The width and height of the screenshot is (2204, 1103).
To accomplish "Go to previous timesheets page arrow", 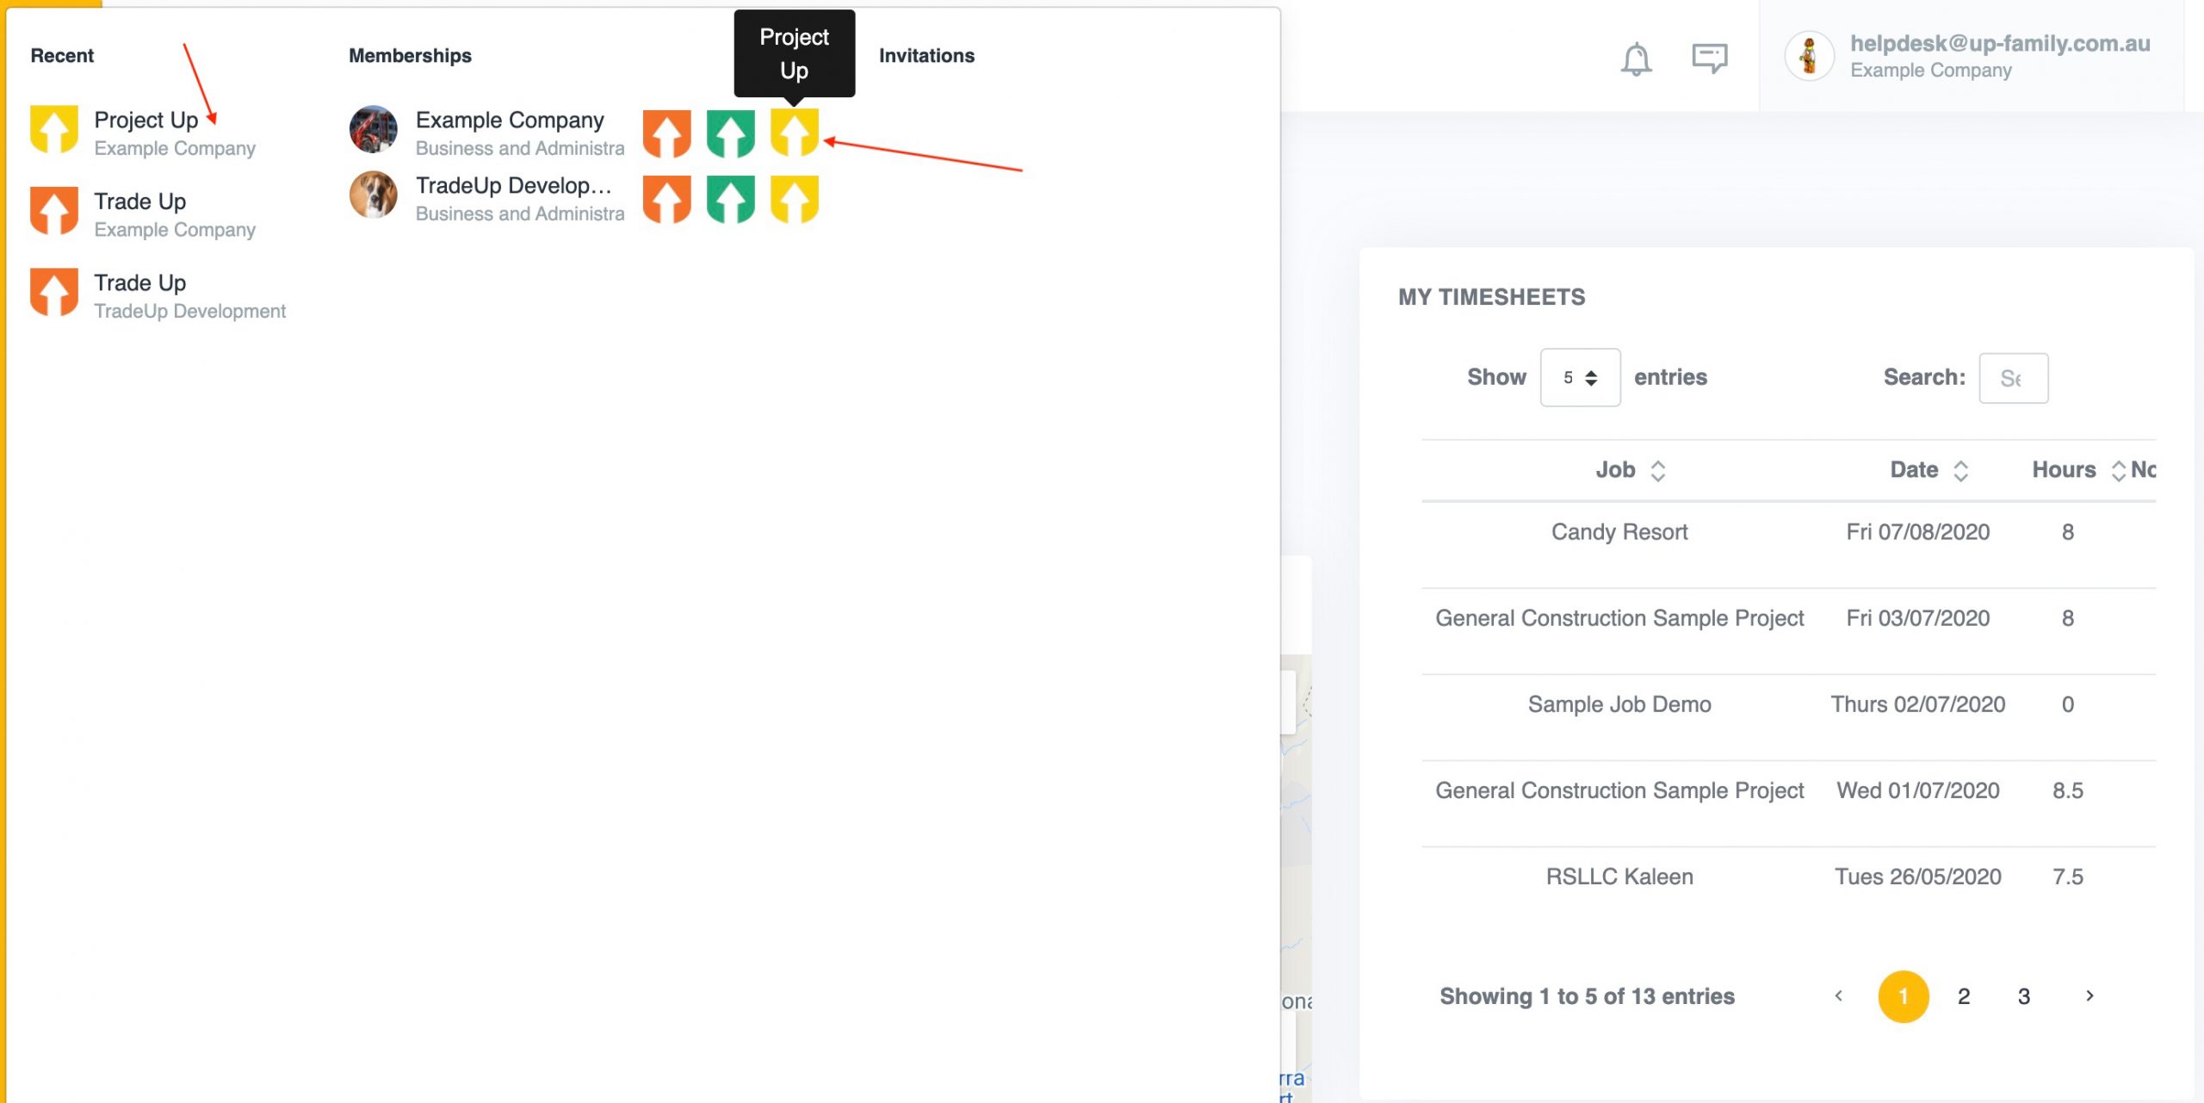I will pos(1839,996).
